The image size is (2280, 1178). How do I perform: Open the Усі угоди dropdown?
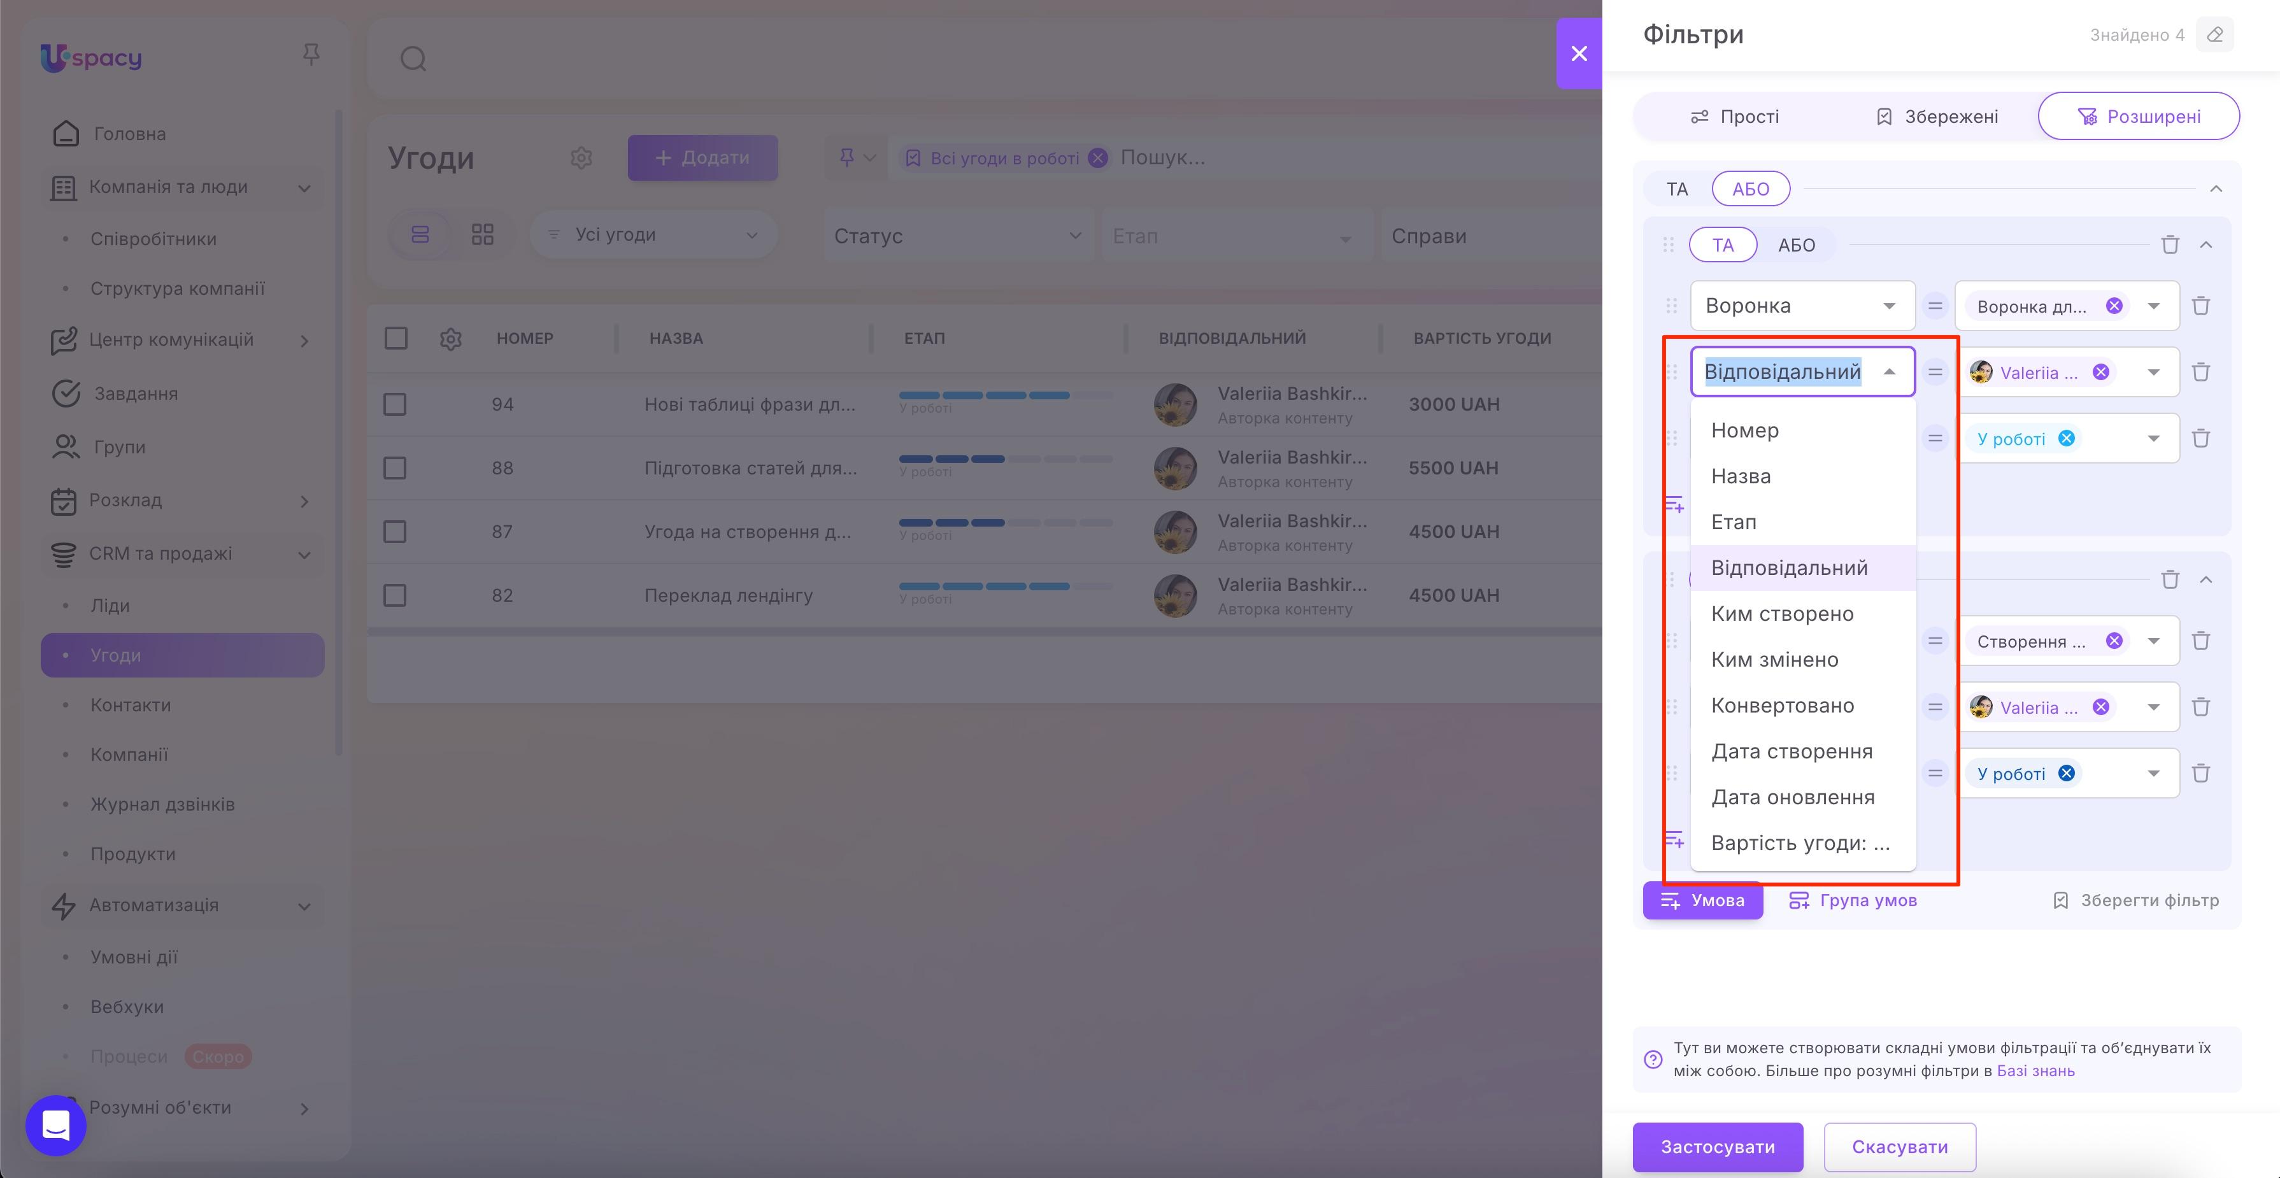click(x=653, y=234)
